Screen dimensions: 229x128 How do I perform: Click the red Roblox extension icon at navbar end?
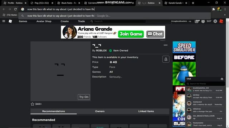point(221,21)
